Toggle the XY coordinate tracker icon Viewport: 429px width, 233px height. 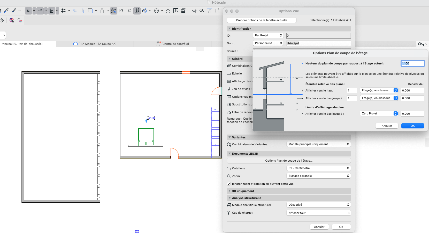coord(52,11)
